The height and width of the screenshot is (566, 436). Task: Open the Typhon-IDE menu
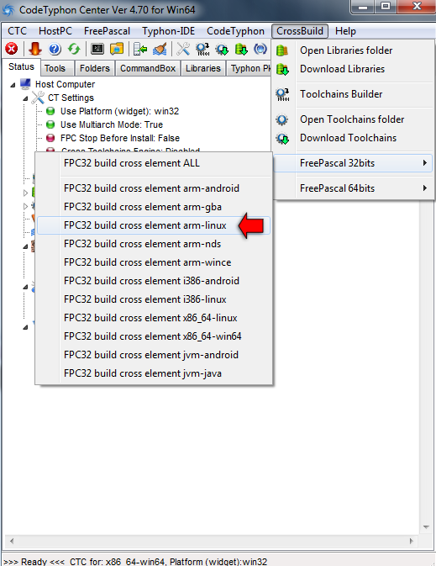tap(168, 31)
